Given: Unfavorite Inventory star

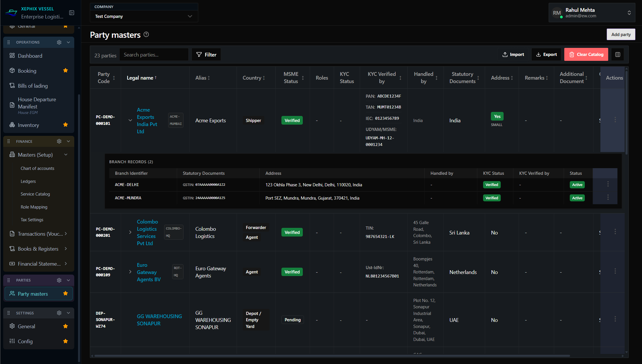Looking at the screenshot, I should (66, 125).
